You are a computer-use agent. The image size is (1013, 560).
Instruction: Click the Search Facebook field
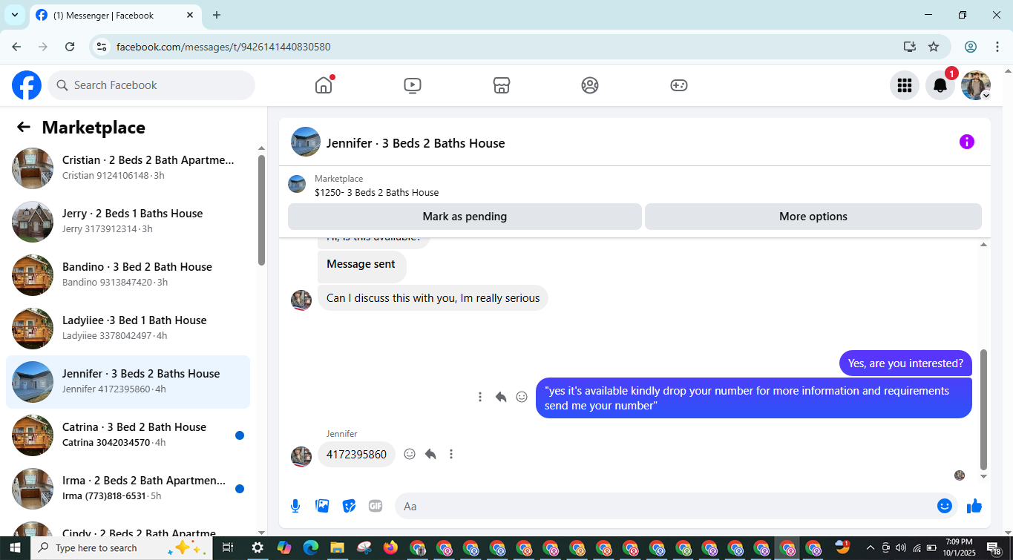[x=151, y=85]
